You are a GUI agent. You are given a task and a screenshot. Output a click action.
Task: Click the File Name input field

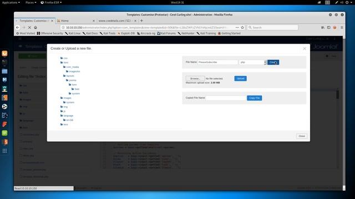pyautogui.click(x=218, y=62)
